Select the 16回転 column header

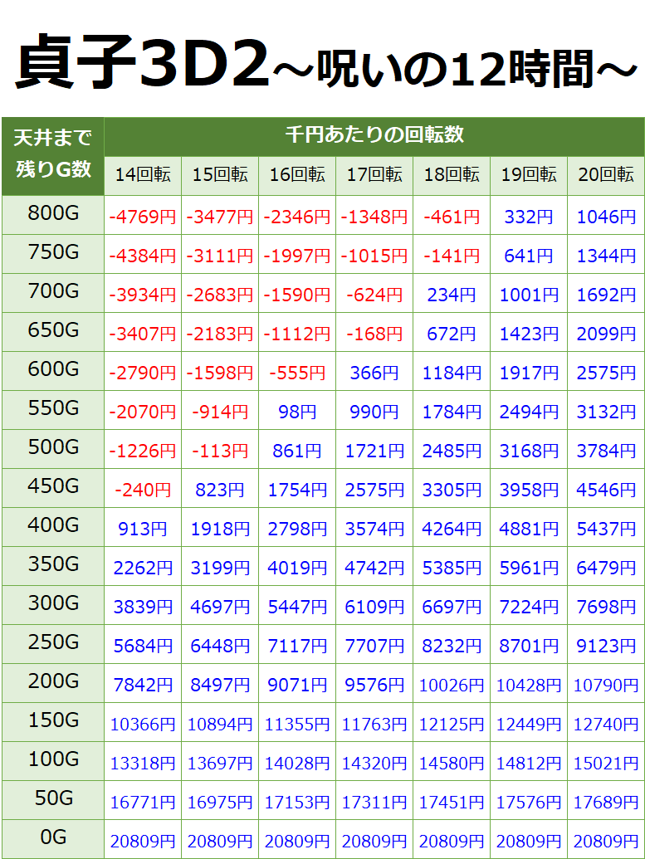(297, 176)
